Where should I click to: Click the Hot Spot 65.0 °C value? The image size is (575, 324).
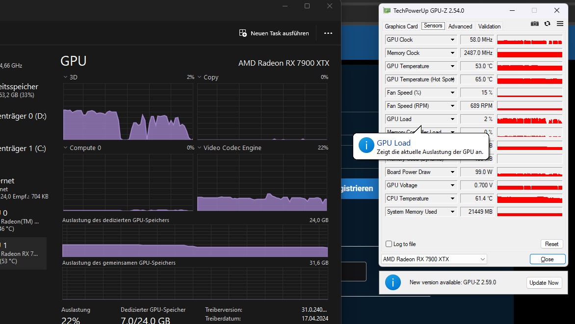pos(477,79)
